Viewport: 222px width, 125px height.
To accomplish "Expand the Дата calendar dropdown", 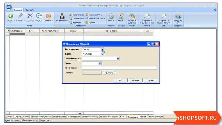I will tap(102, 54).
